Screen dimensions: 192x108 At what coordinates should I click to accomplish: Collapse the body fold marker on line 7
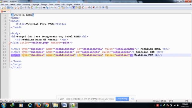tap(10, 33)
